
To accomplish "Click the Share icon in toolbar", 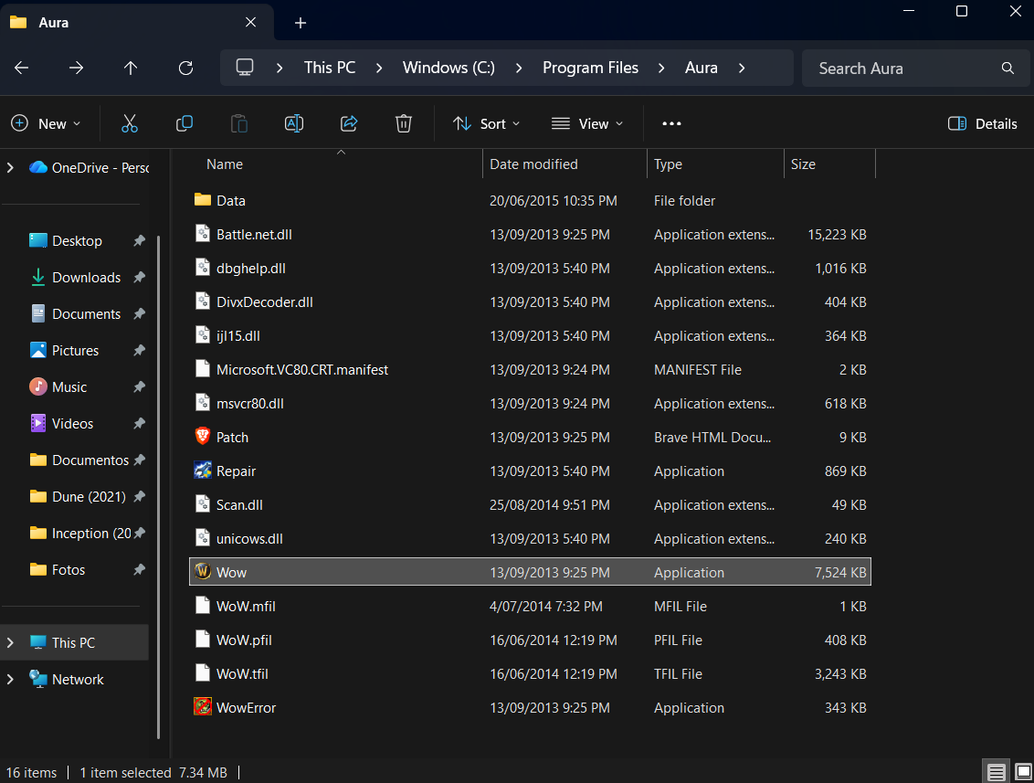I will tap(349, 123).
